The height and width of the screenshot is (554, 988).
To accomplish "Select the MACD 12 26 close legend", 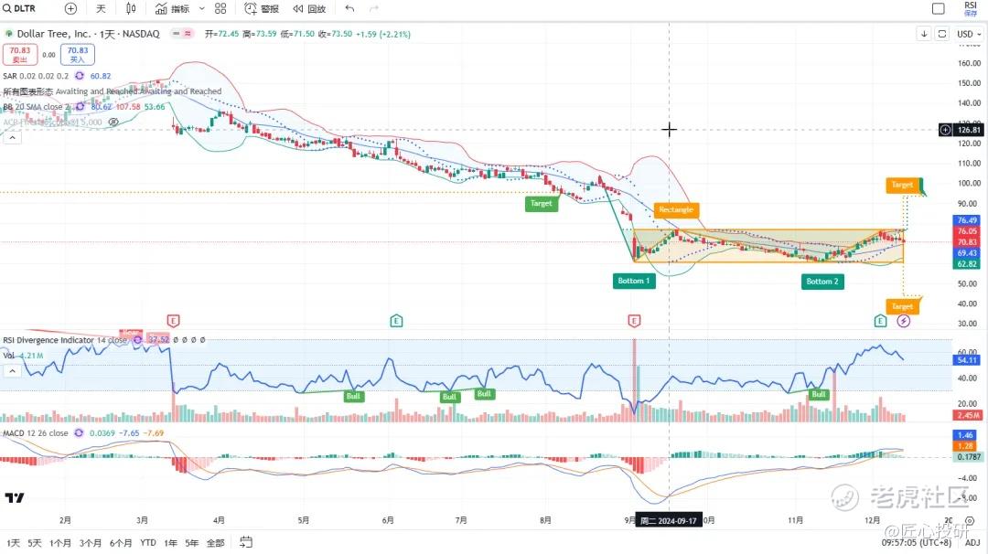I will click(36, 433).
